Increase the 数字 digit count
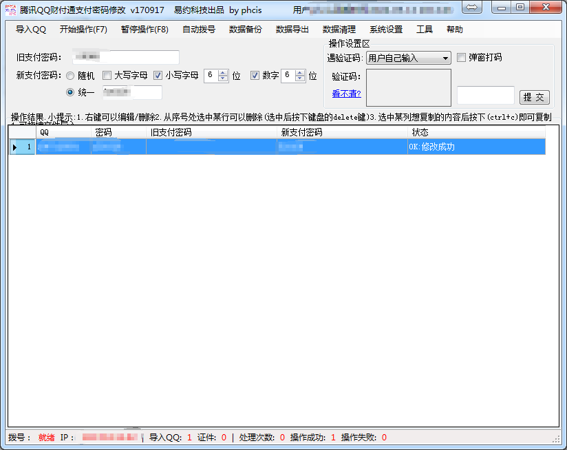 coord(300,73)
